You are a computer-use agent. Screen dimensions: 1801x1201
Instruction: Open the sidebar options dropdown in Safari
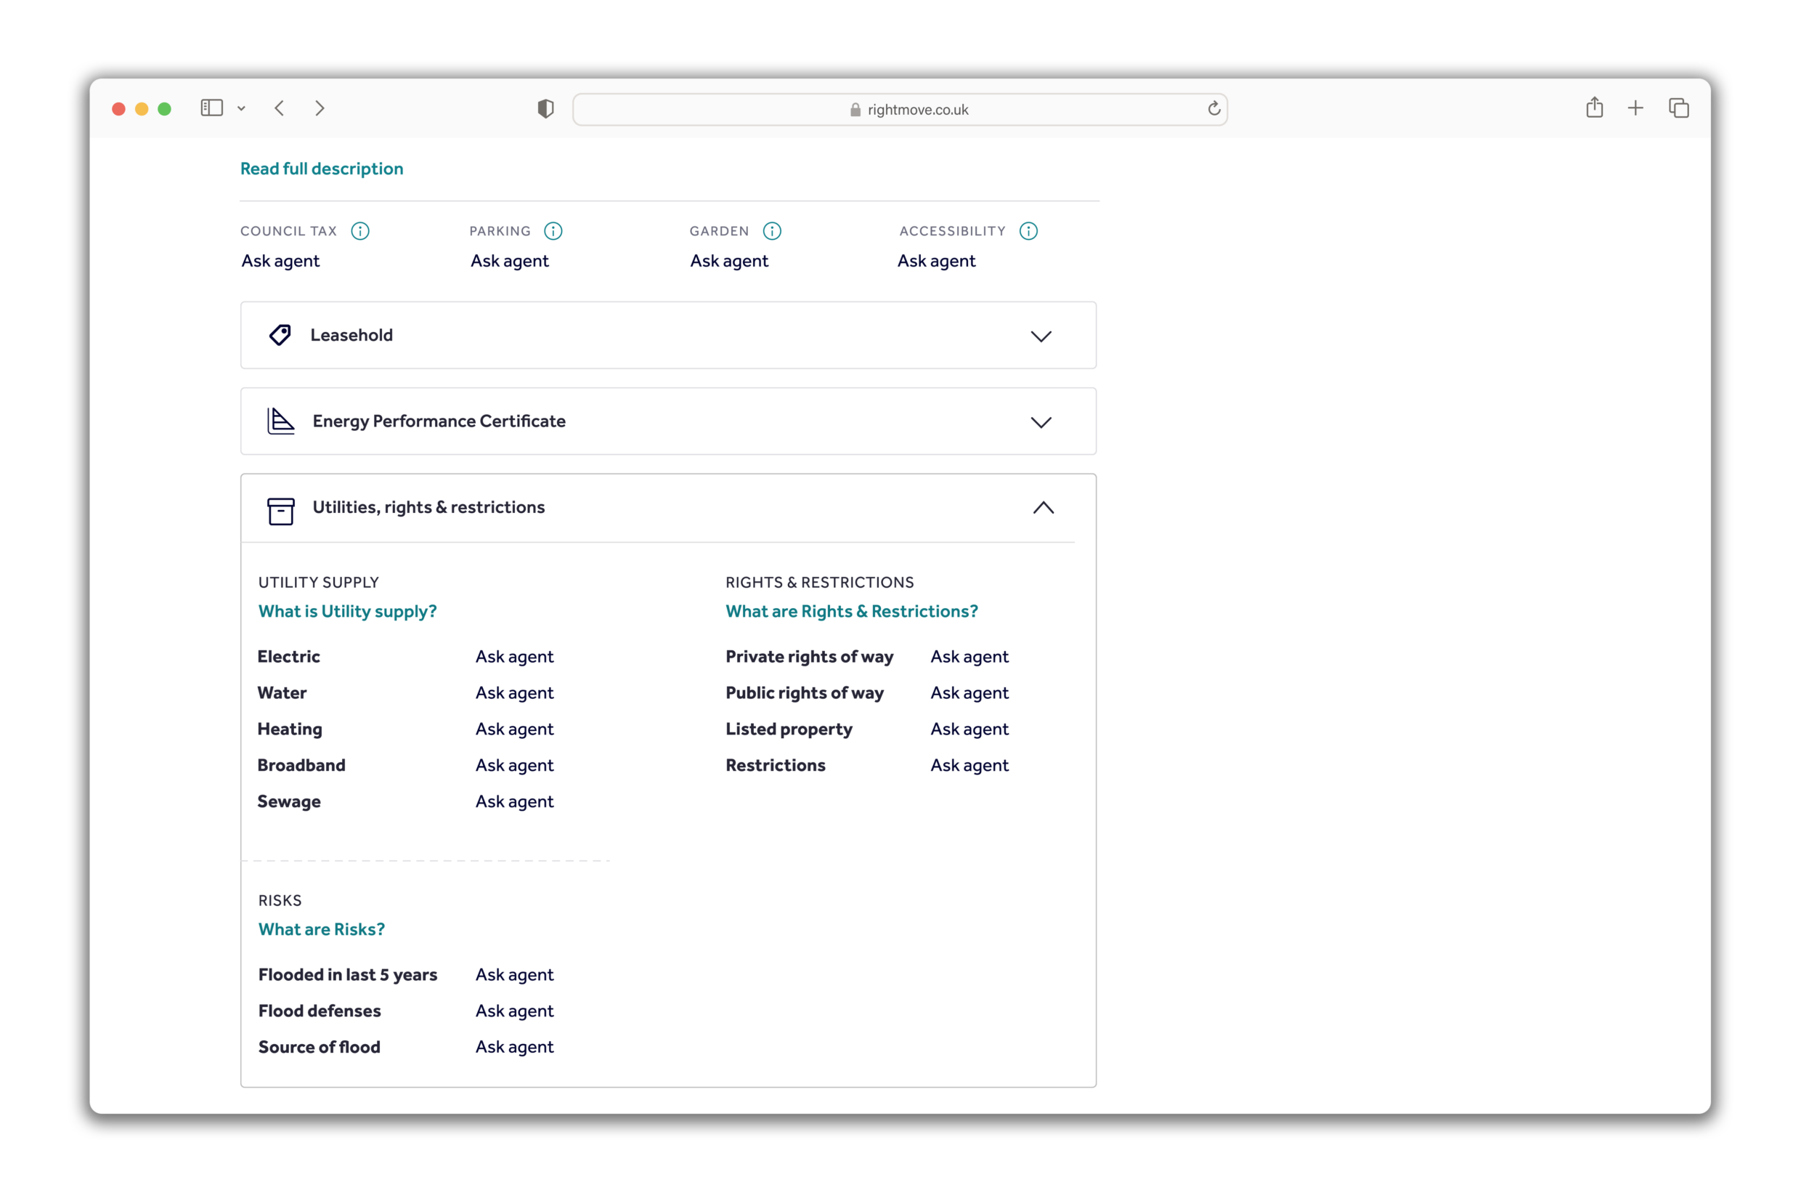pyautogui.click(x=242, y=108)
